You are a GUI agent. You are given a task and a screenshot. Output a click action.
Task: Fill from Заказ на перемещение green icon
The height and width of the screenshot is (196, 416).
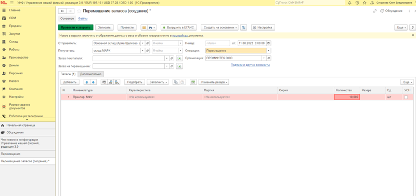(179, 66)
